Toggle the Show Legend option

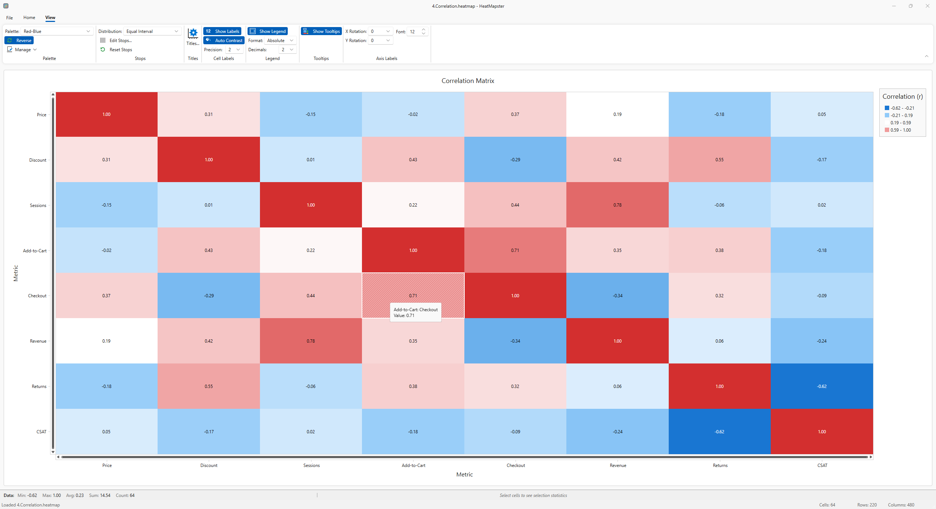(x=268, y=31)
